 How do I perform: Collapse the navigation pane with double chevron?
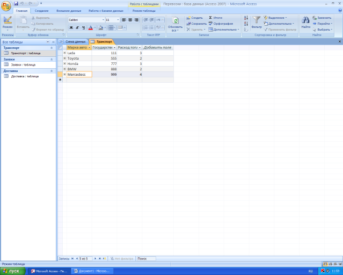click(53, 42)
